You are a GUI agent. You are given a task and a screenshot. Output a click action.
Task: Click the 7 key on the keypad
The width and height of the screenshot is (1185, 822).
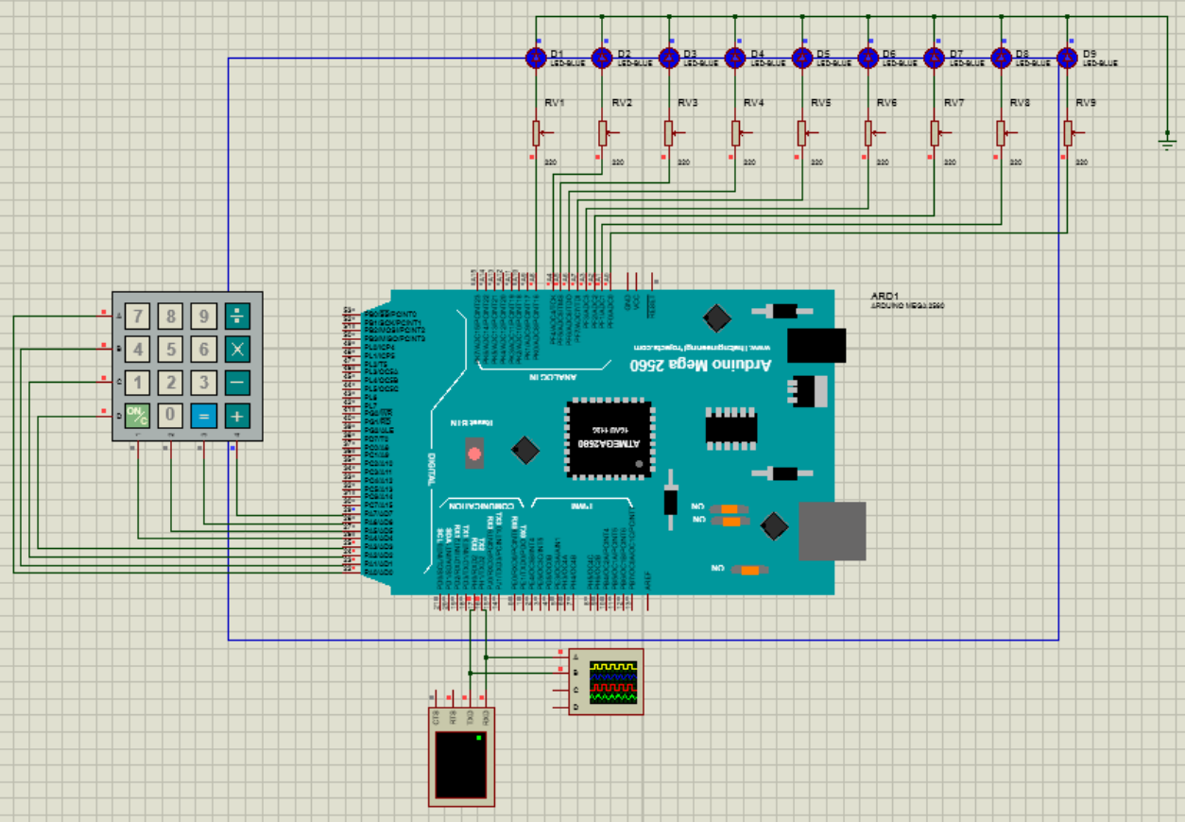138,316
